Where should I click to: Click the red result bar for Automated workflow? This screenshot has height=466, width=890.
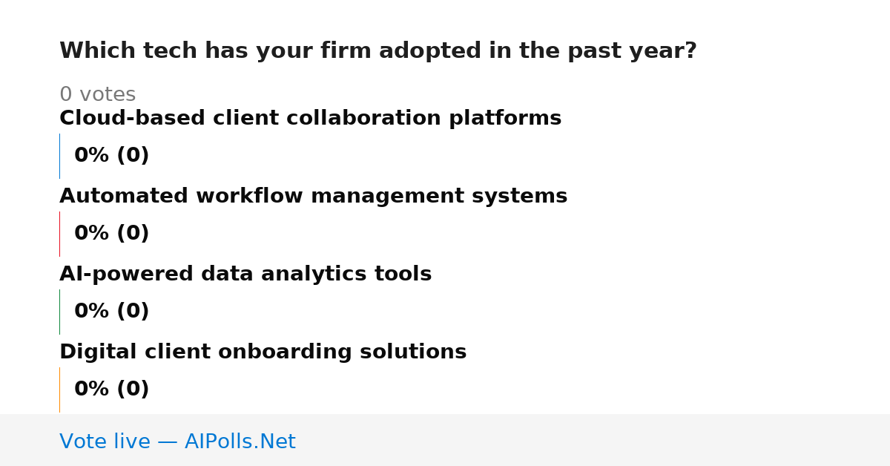pyautogui.click(x=59, y=234)
